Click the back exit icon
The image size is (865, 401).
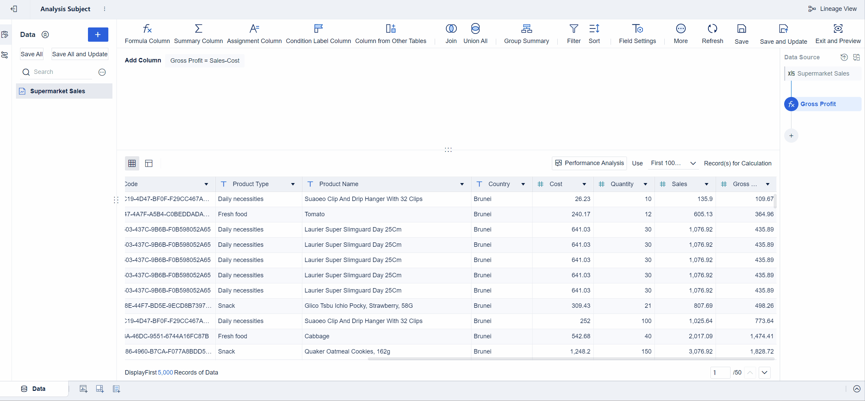[x=14, y=9]
